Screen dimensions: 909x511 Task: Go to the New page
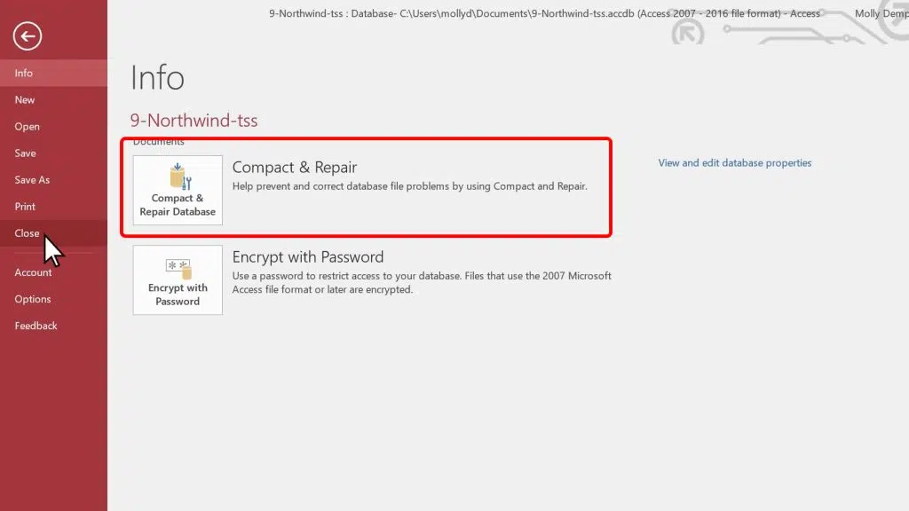click(25, 99)
